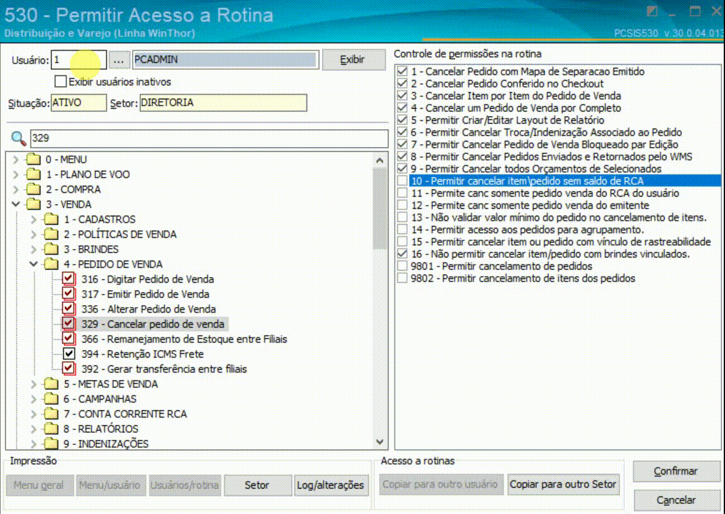Check permission 10 cancelar item sem saldo de RCA
This screenshot has height=514, width=725.
(402, 181)
